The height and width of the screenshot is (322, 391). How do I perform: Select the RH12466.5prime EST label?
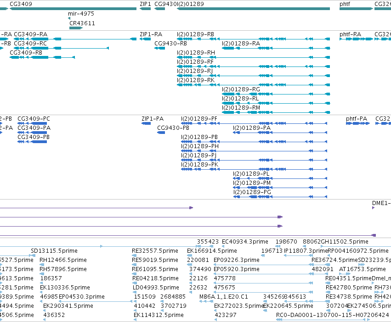[x=63, y=260]
